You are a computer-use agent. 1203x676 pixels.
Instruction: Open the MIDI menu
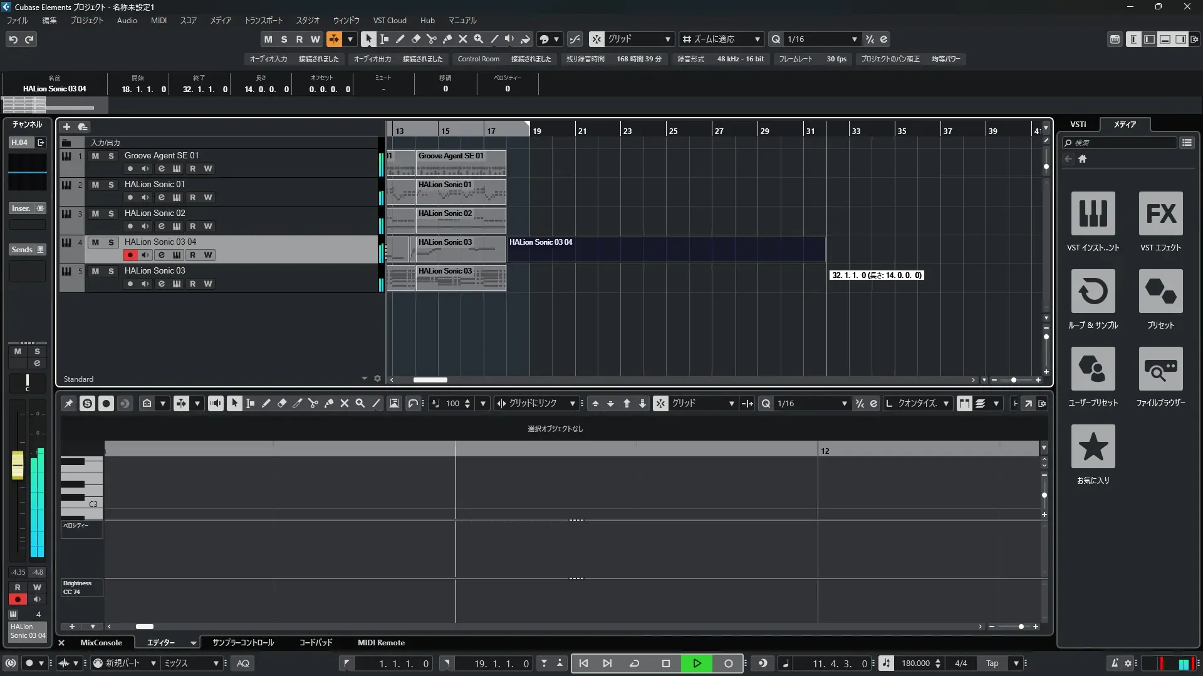(159, 21)
